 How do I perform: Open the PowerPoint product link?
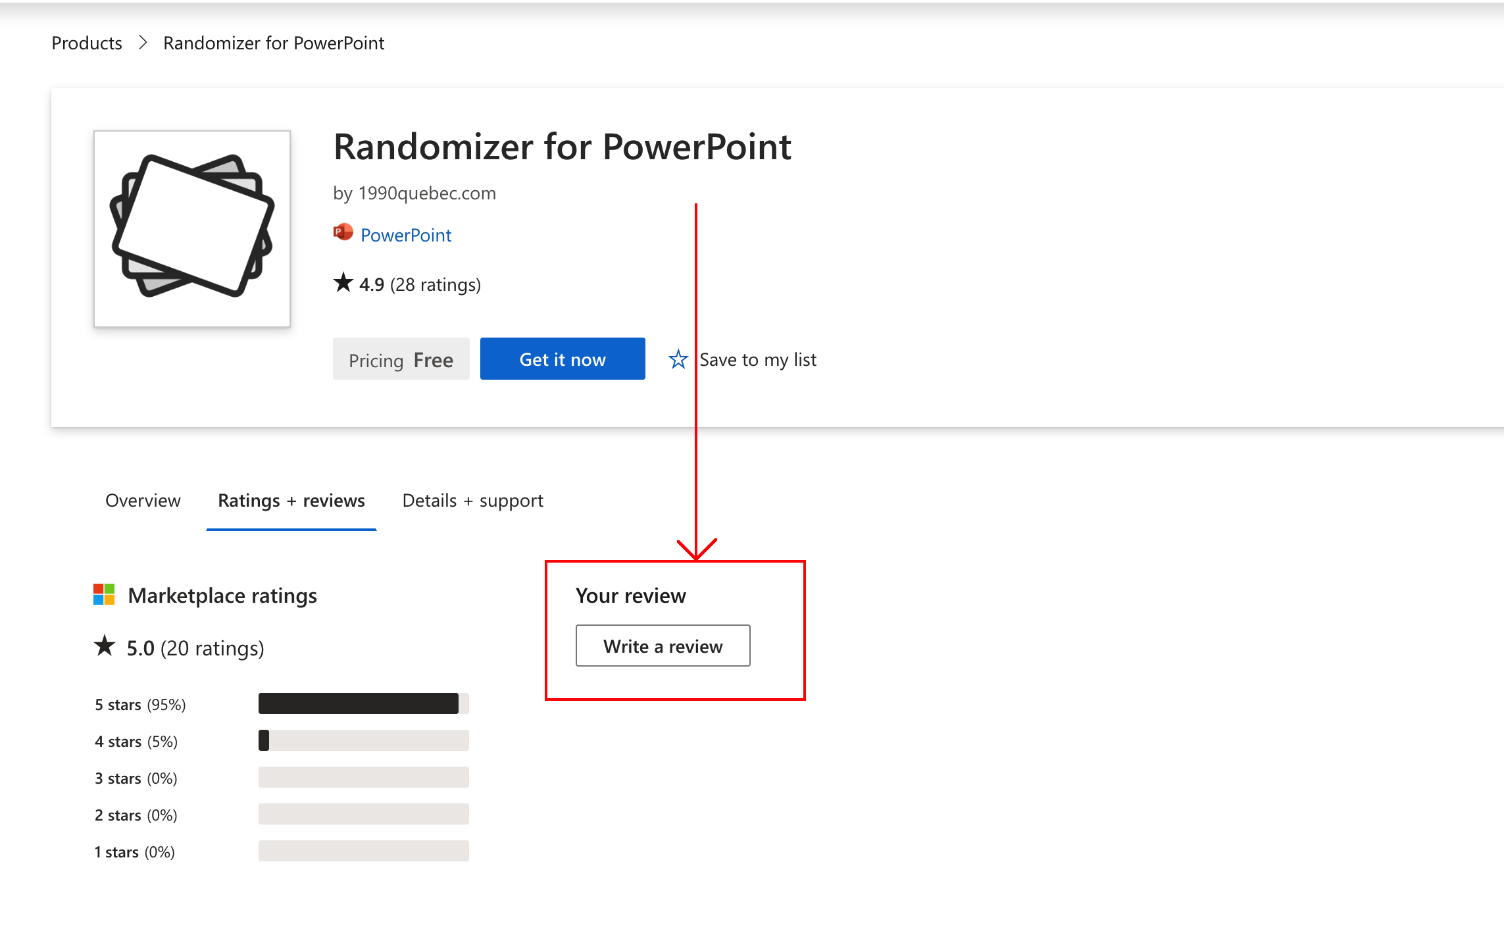406,235
